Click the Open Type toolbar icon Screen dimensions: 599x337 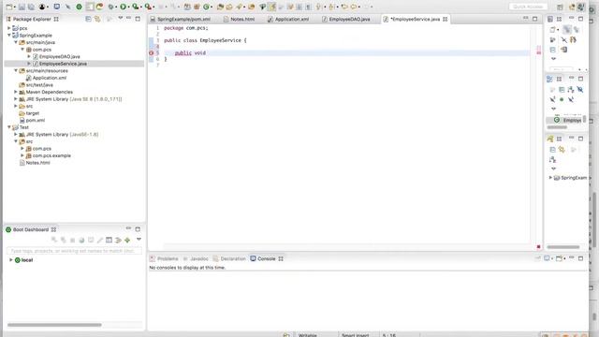(221, 7)
